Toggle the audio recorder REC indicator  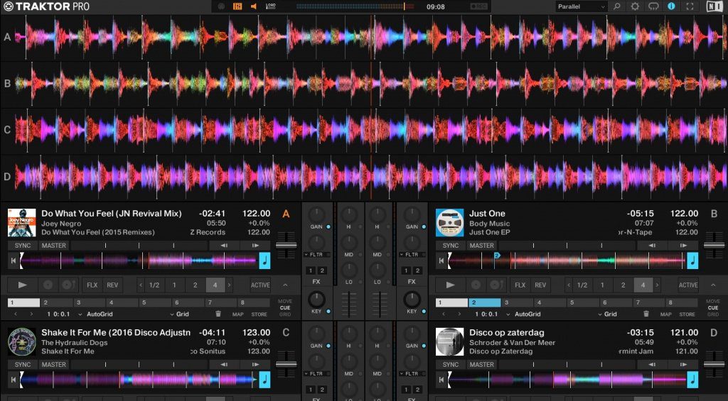click(x=479, y=6)
